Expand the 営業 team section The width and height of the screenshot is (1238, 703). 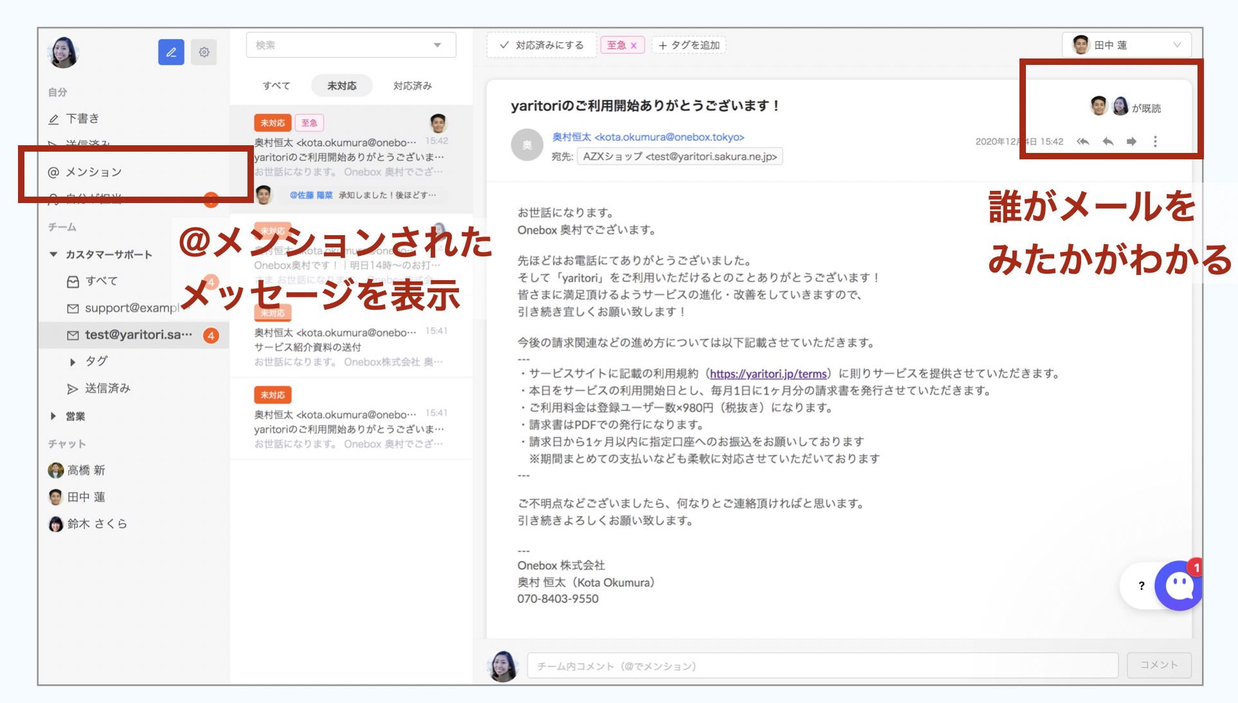tap(53, 416)
